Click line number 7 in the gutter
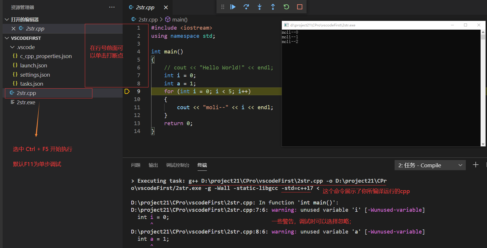The width and height of the screenshot is (487, 248). click(139, 76)
